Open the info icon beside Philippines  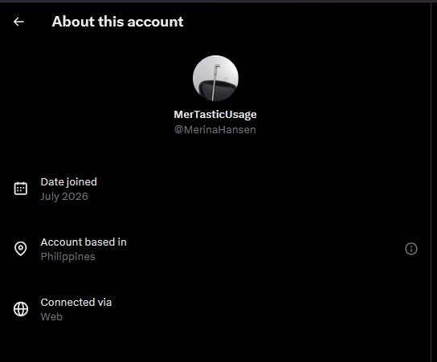[411, 249]
